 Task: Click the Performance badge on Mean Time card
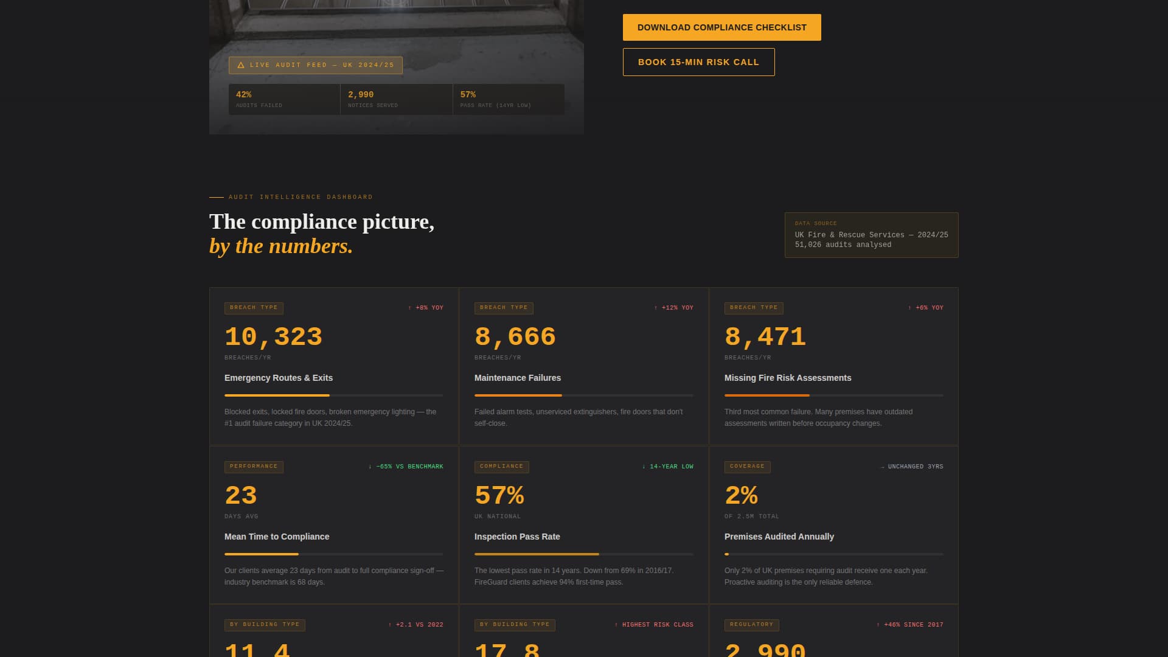pyautogui.click(x=254, y=467)
